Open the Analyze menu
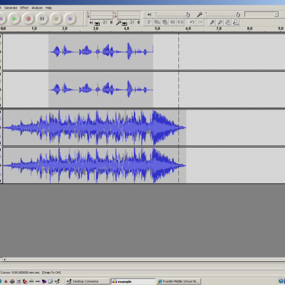The width and height of the screenshot is (285, 285). click(37, 8)
